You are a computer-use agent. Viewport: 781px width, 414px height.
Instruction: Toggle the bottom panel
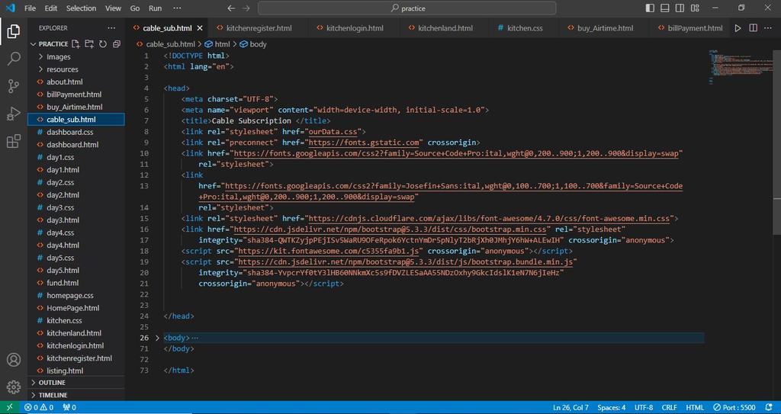pos(665,8)
